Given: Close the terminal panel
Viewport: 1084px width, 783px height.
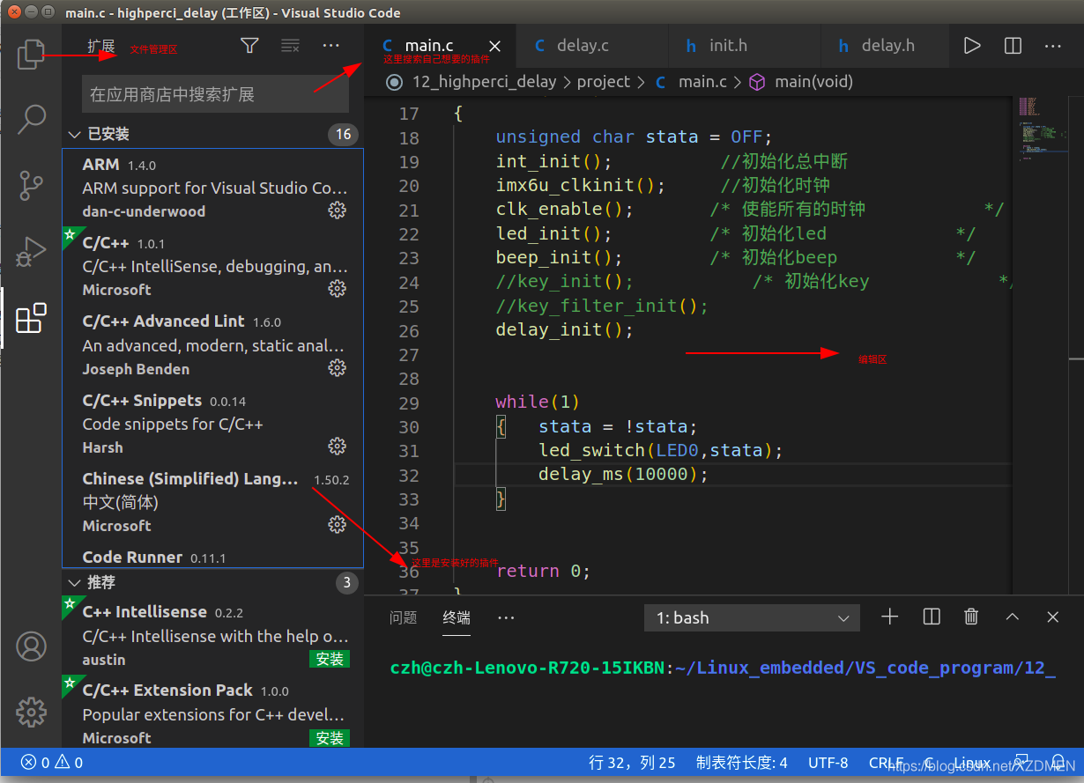Looking at the screenshot, I should coord(1052,617).
